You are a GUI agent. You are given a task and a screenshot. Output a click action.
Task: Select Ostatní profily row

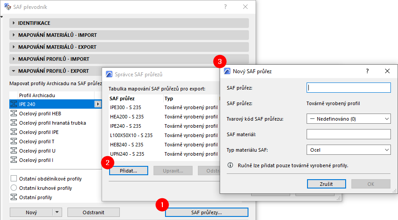[55, 197]
